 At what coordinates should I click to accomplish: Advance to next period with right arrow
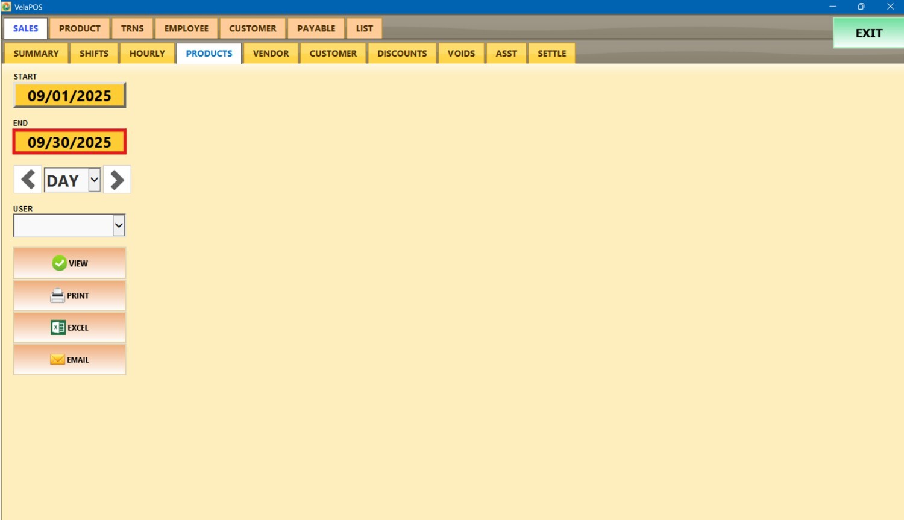click(x=117, y=180)
